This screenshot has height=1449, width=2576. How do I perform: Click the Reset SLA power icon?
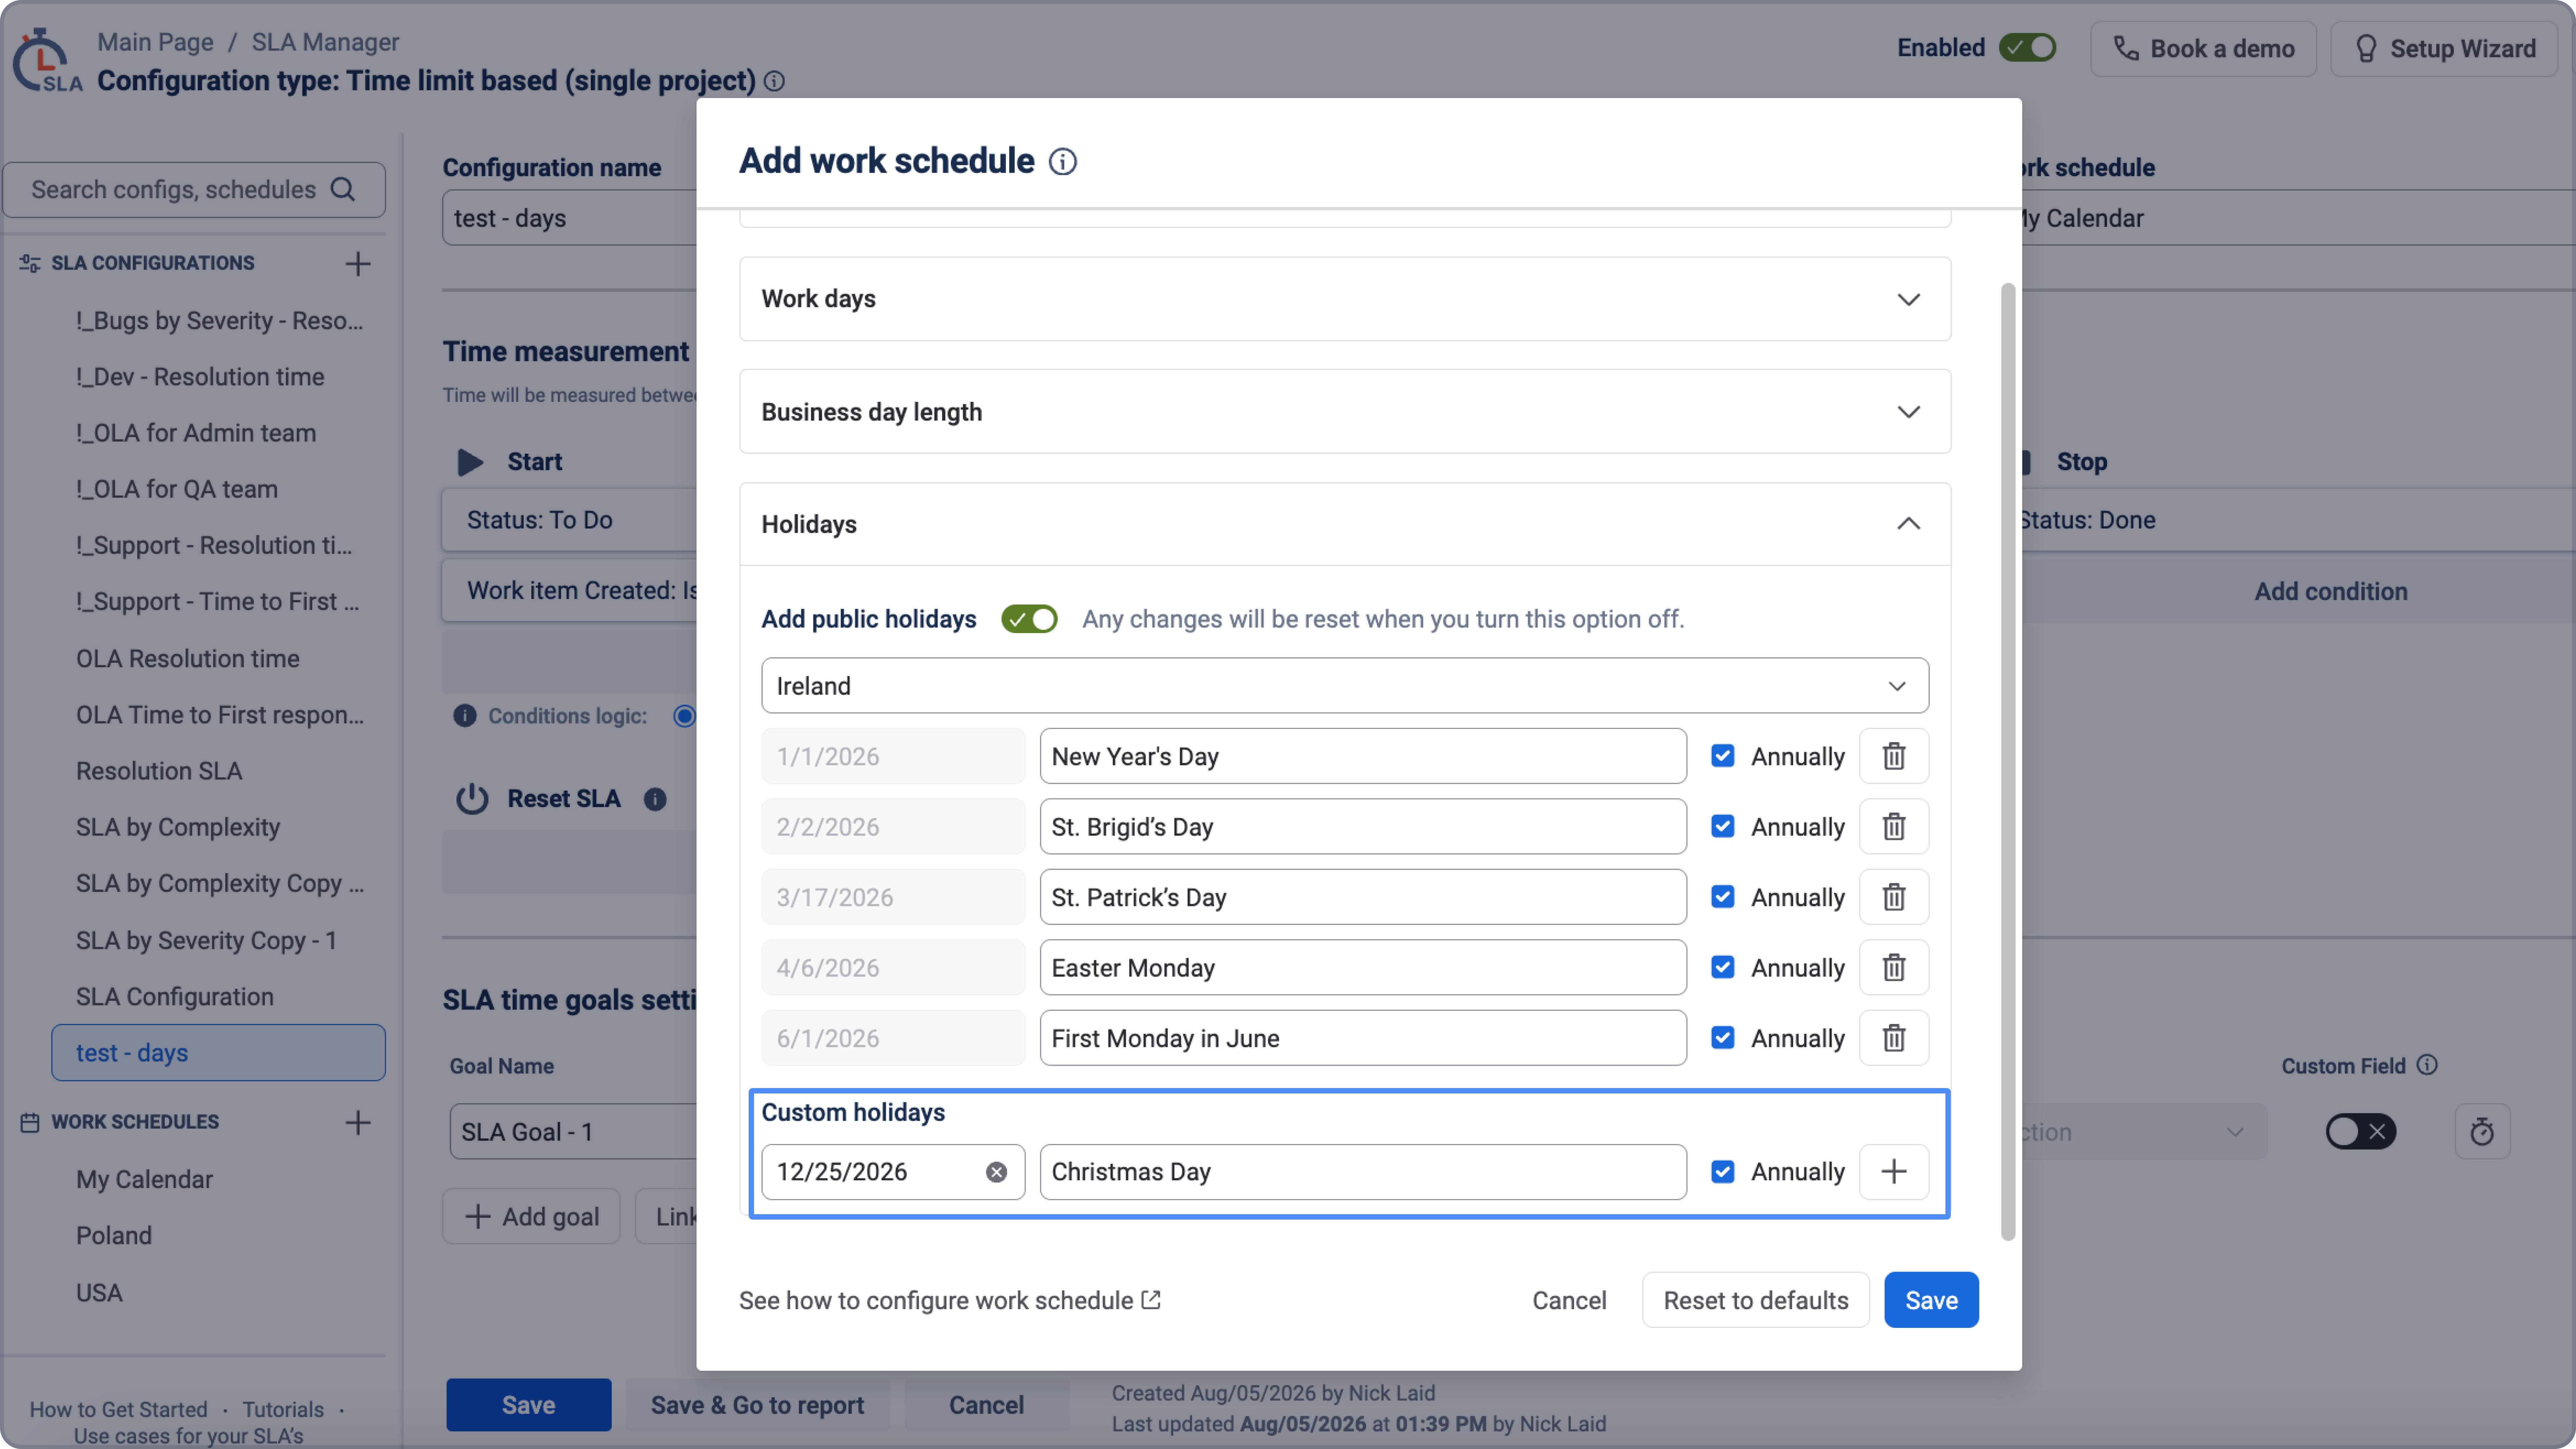click(x=472, y=799)
